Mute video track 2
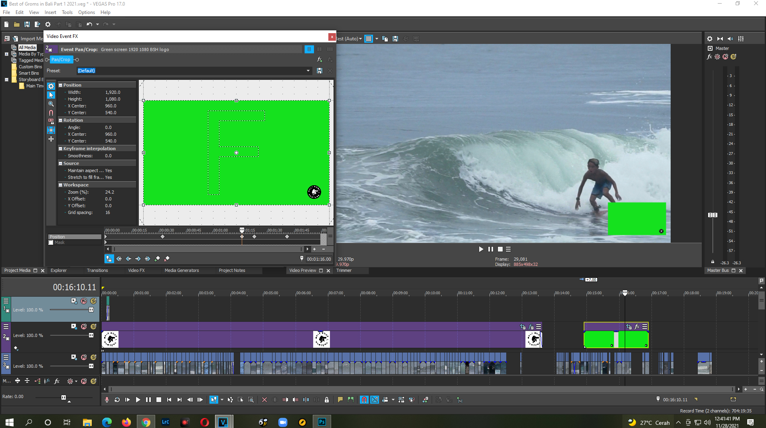Viewport: 766px width, 428px height. (84, 327)
